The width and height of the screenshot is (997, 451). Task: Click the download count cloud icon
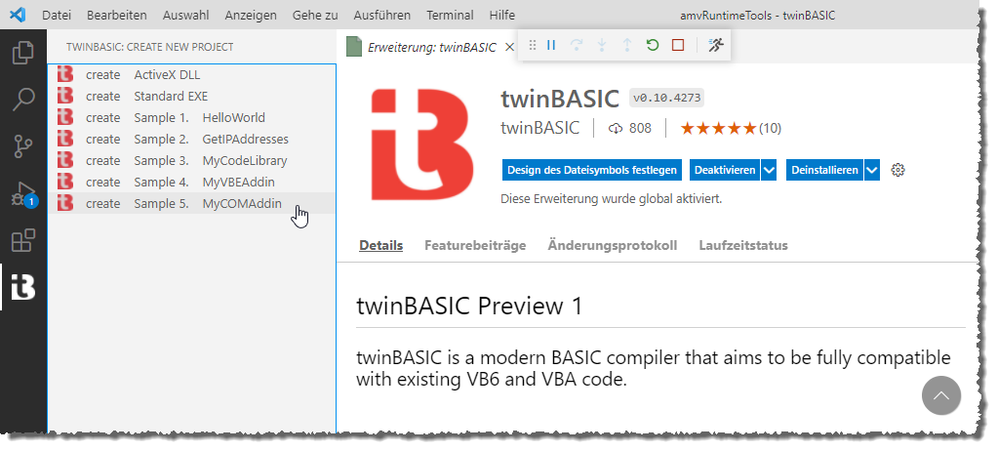point(615,129)
